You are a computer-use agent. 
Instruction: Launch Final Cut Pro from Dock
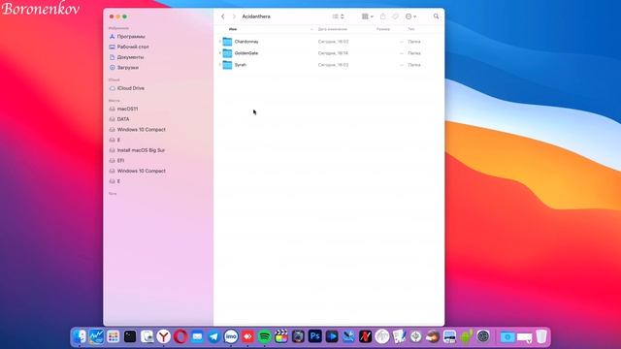point(281,336)
